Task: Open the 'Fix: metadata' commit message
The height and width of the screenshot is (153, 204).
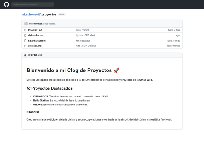Action: [83, 40]
